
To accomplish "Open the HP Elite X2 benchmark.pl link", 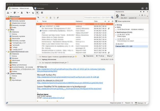I will (71, 70).
